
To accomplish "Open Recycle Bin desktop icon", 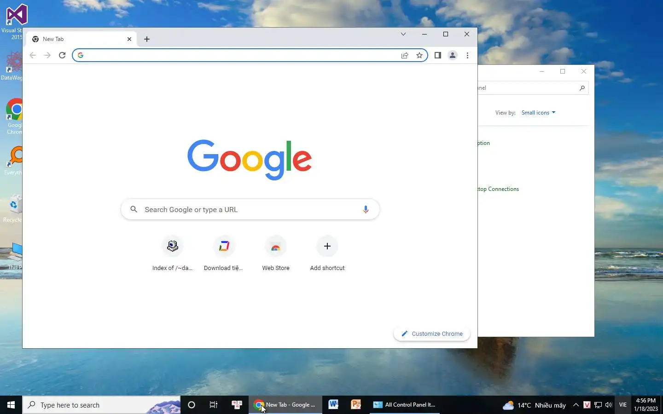I will pyautogui.click(x=13, y=208).
